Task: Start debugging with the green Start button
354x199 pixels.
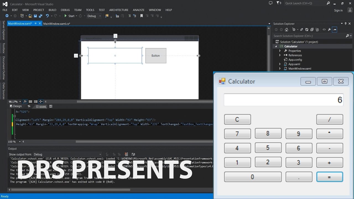Action: [69, 16]
